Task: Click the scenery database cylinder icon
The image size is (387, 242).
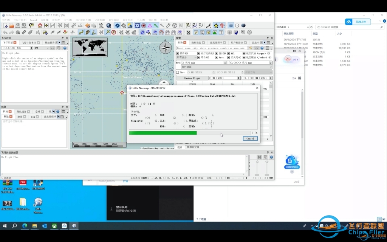Action: 229,32
